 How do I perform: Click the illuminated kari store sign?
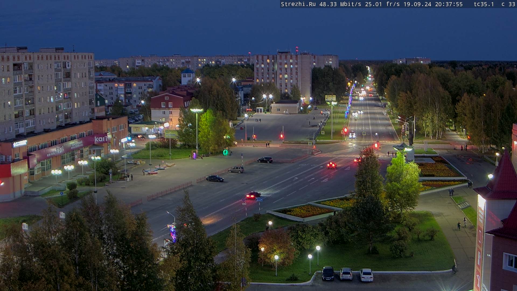coord(100,139)
